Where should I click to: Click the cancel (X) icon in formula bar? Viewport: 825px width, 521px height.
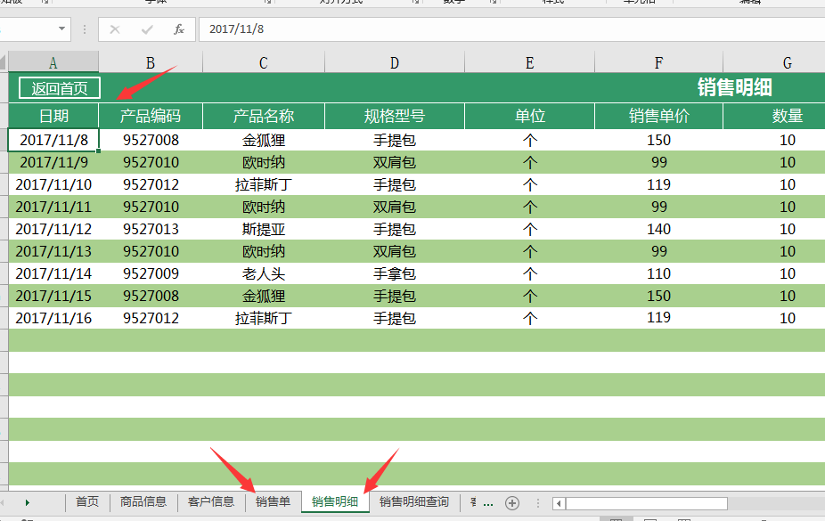(115, 29)
